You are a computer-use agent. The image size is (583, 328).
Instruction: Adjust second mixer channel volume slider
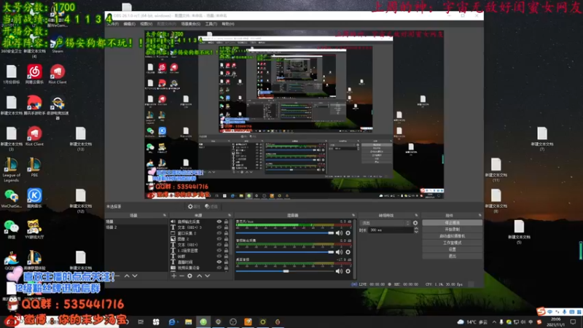[285, 252]
